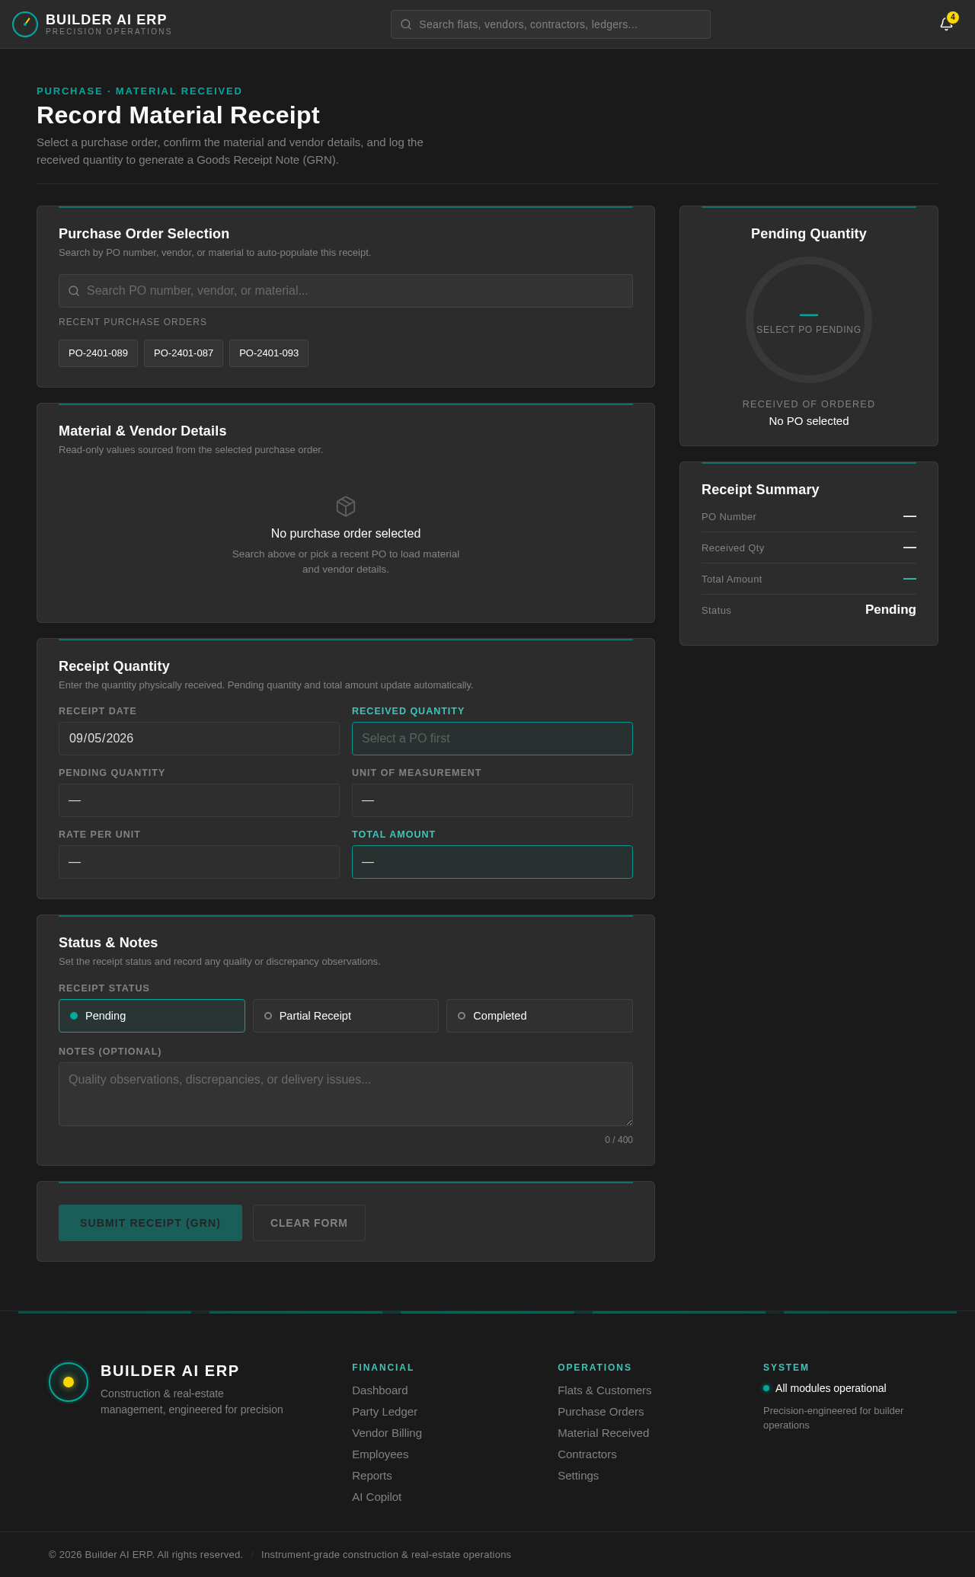
Task: Click the green system status dot
Action: (x=766, y=1388)
